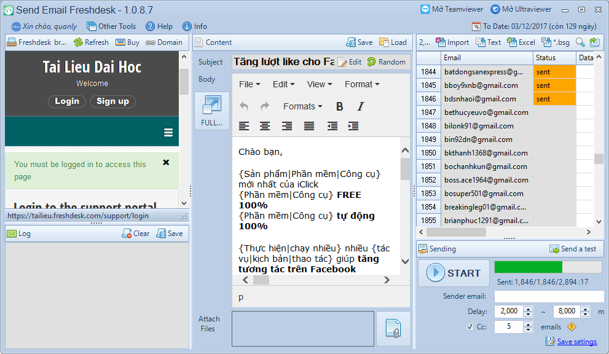The height and width of the screenshot is (354, 609).
Task: Open hamburger menu on portal page
Action: (168, 133)
